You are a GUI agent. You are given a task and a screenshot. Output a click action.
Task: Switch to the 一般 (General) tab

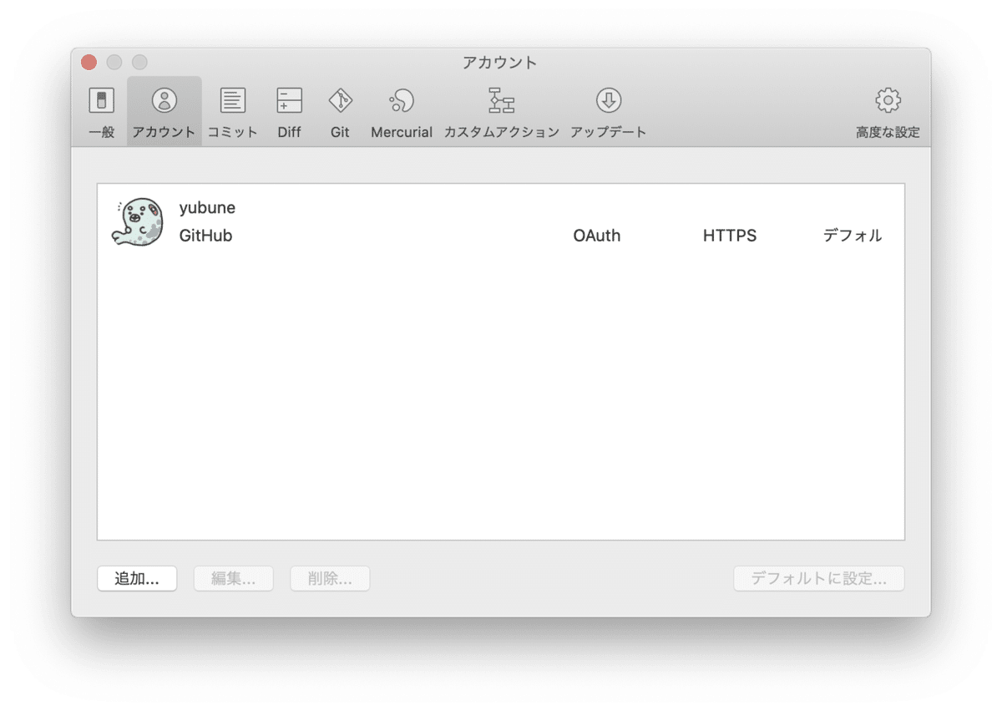coord(100,111)
